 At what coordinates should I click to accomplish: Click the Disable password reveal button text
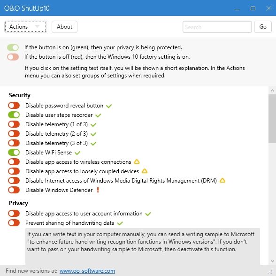[x=64, y=106]
